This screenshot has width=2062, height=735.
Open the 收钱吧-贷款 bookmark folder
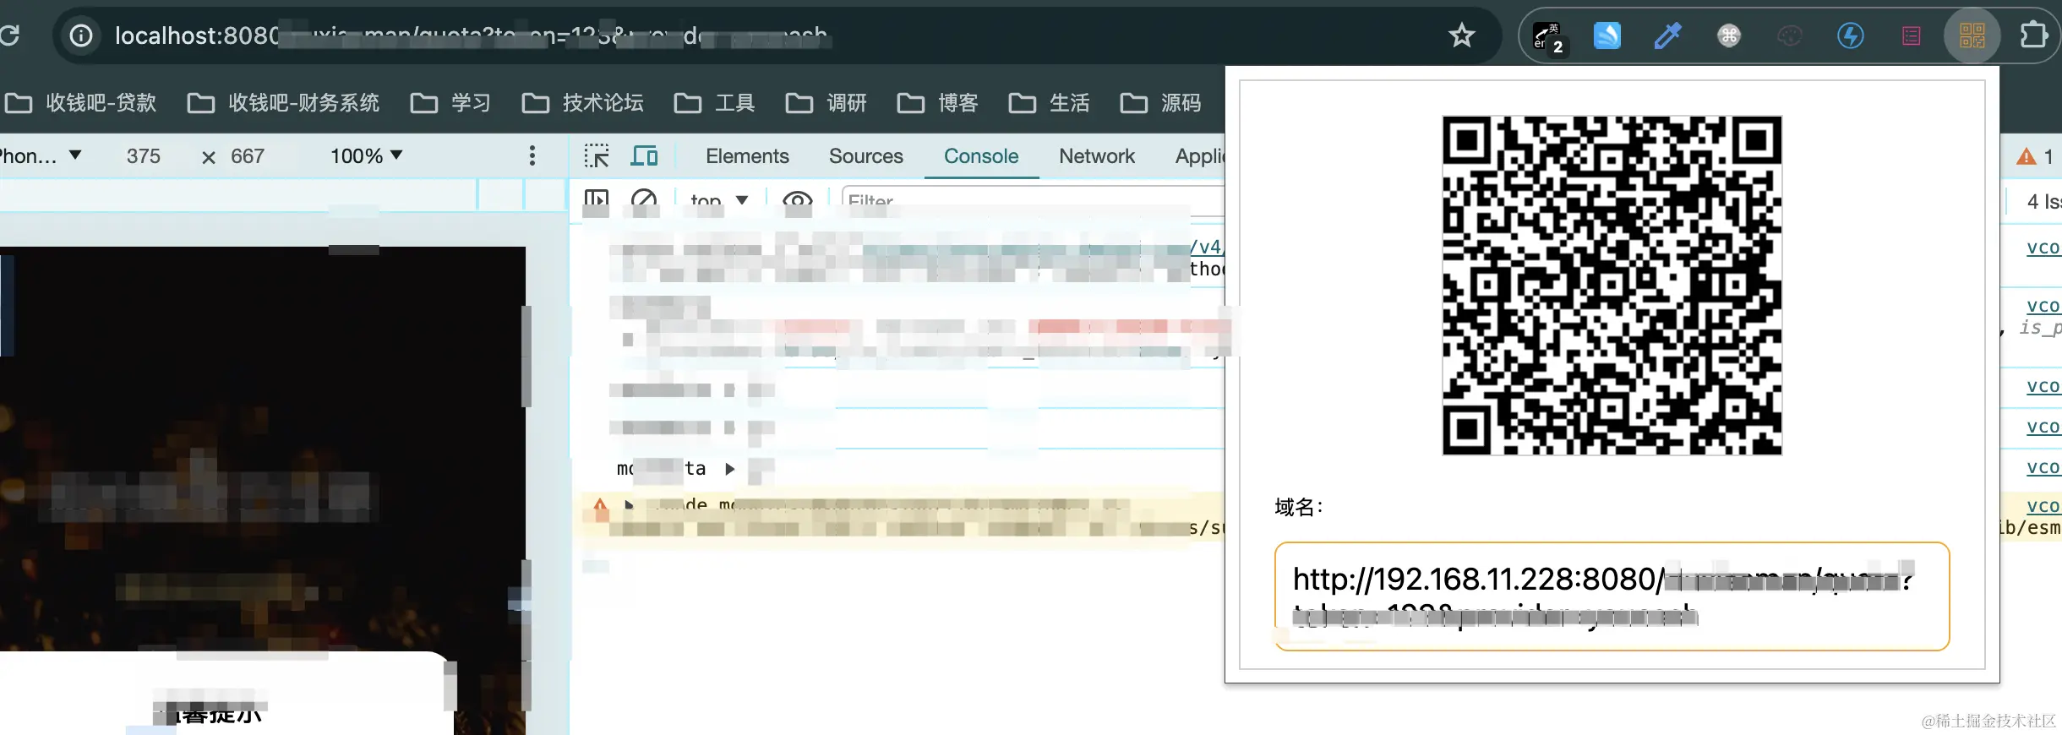coord(81,103)
